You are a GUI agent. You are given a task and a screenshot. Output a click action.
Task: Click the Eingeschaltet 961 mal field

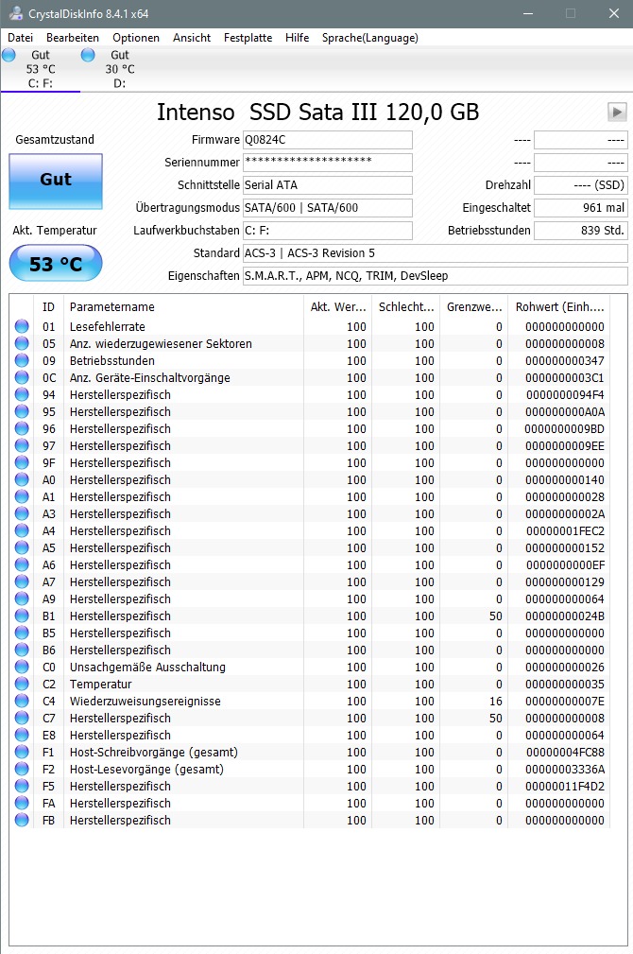[581, 207]
